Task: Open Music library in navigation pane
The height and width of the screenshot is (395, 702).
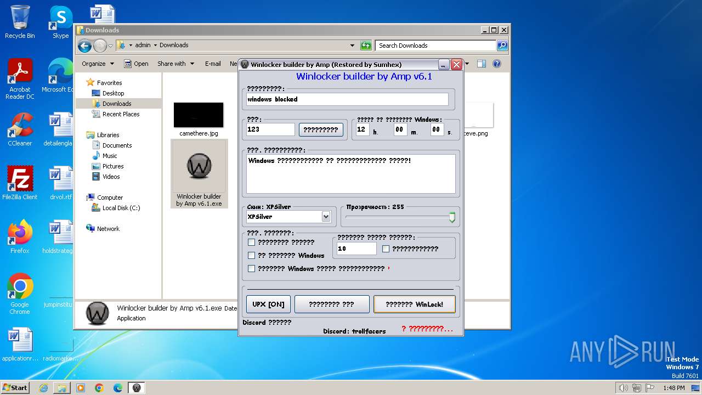Action: [x=110, y=156]
